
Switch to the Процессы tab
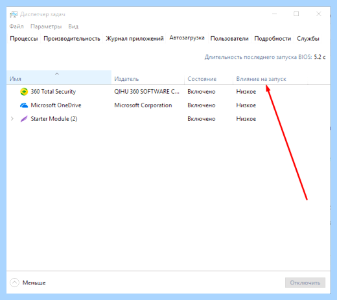click(x=24, y=39)
